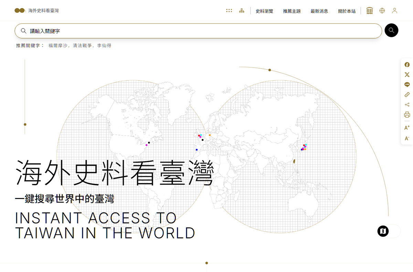Select suggested keyword 福爾摩沙
This screenshot has height=272, width=413.
pyautogui.click(x=59, y=45)
